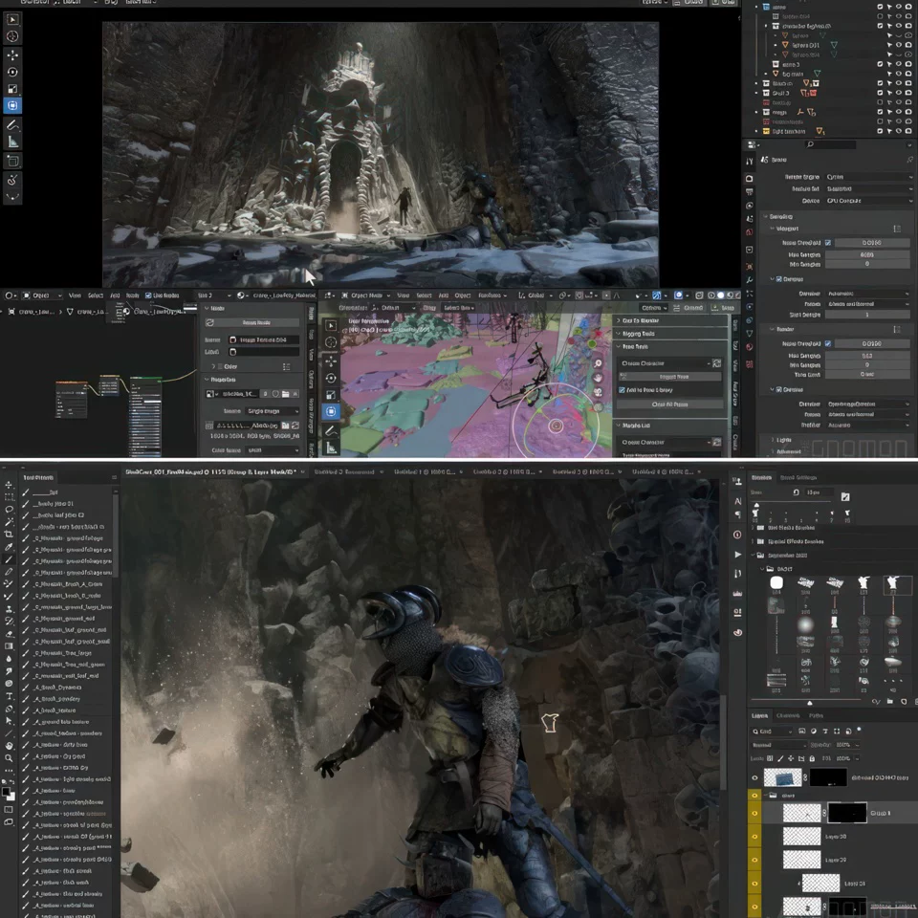
Task: Toggle Add to Pose Library checkbox
Action: 622,390
